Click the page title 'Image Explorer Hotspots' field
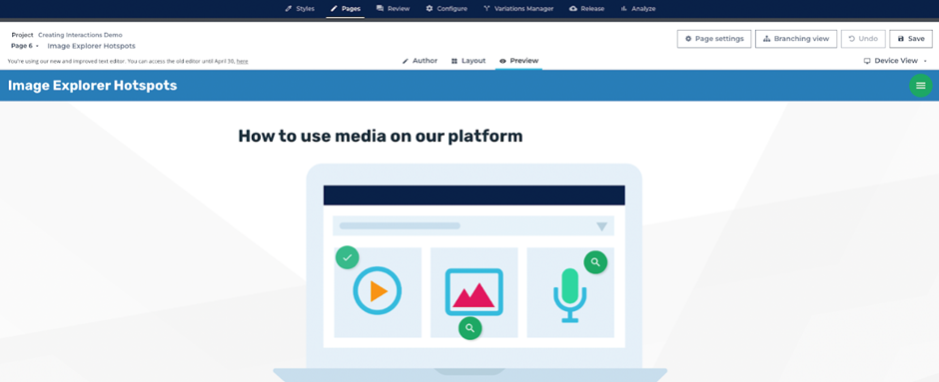Viewport: 939px width, 382px height. [x=91, y=46]
